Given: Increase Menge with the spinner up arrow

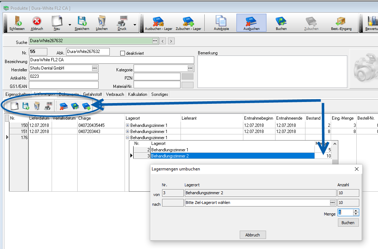Looking at the screenshot, I should tap(356, 211).
